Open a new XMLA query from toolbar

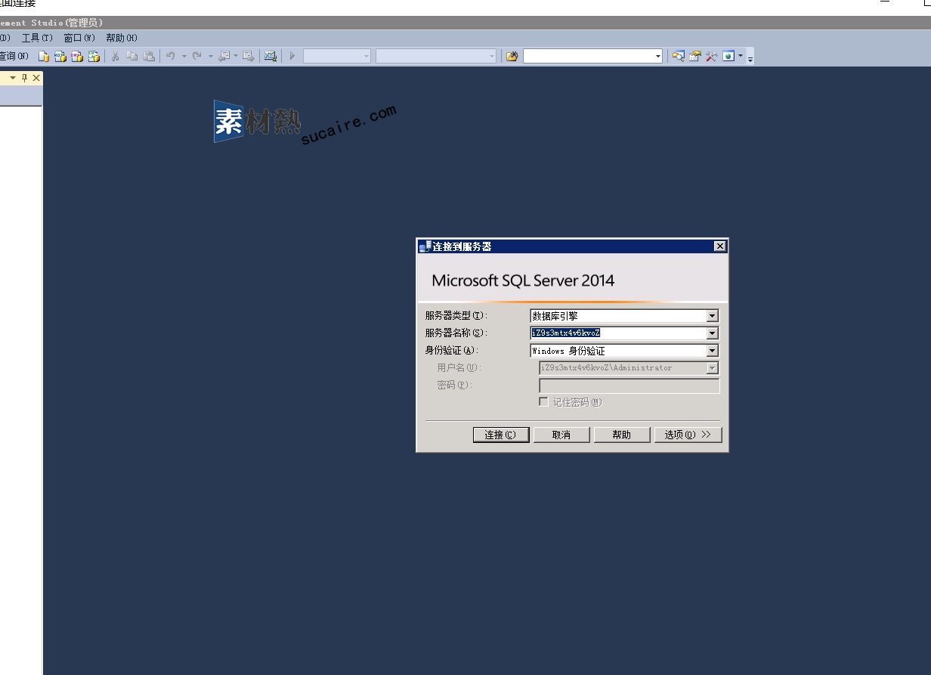point(94,56)
